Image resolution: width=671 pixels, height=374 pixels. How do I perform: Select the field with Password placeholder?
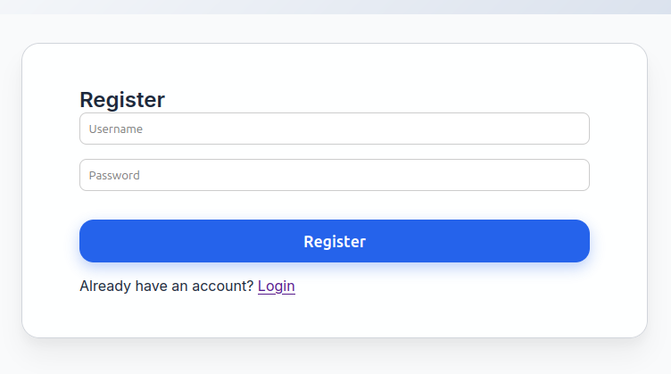334,175
